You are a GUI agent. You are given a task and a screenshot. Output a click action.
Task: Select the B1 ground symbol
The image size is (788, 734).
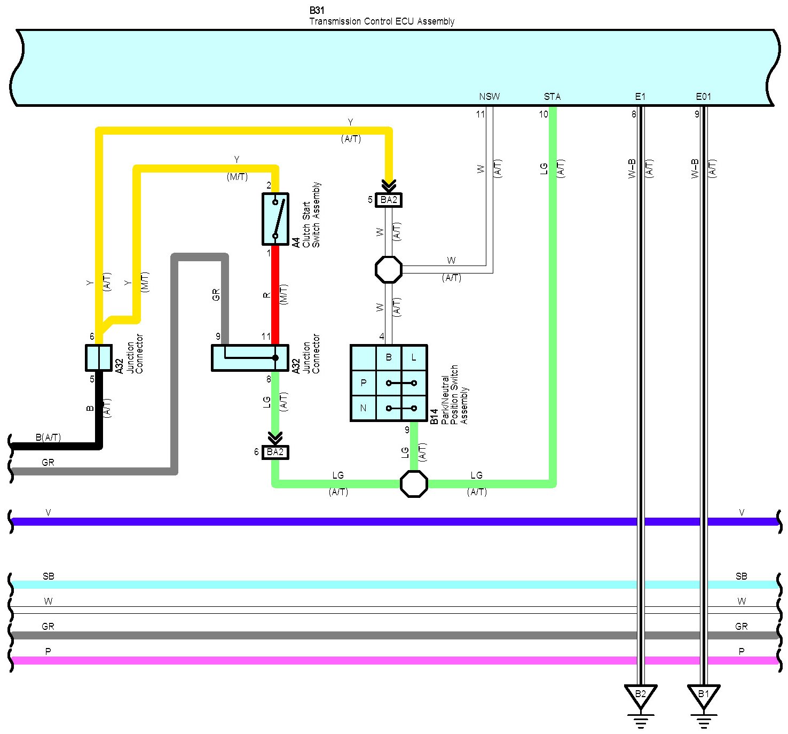click(703, 696)
